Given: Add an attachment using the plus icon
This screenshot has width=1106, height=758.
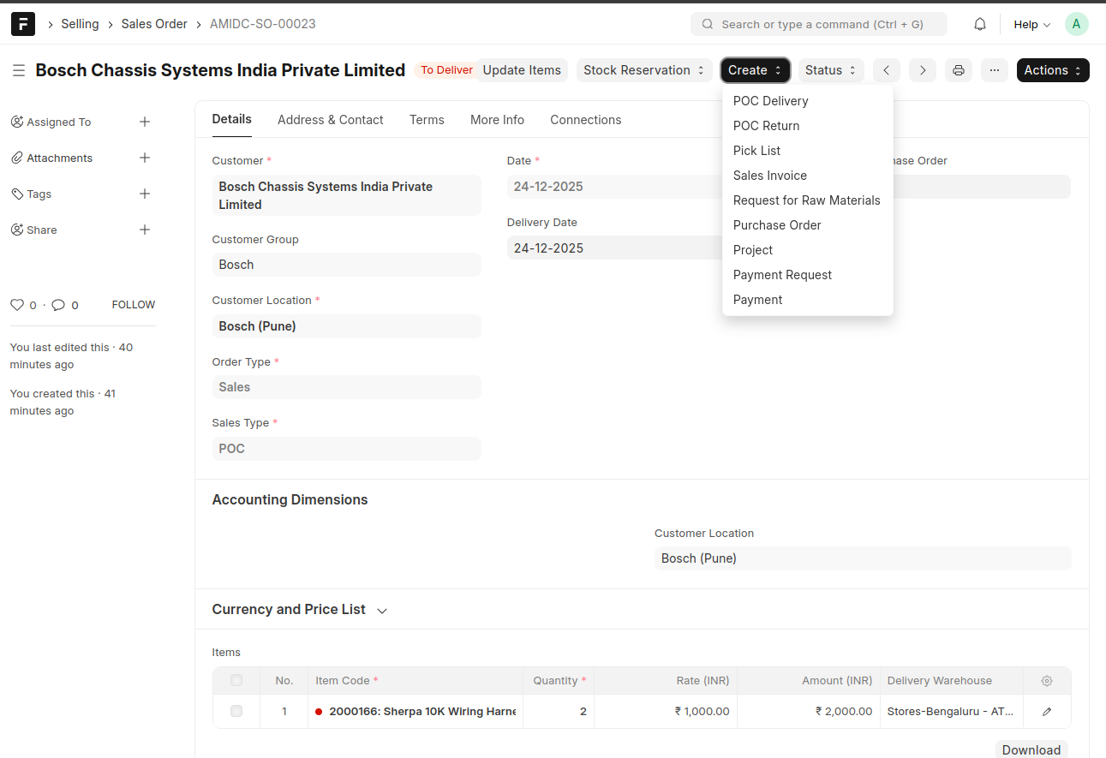Looking at the screenshot, I should [x=145, y=158].
